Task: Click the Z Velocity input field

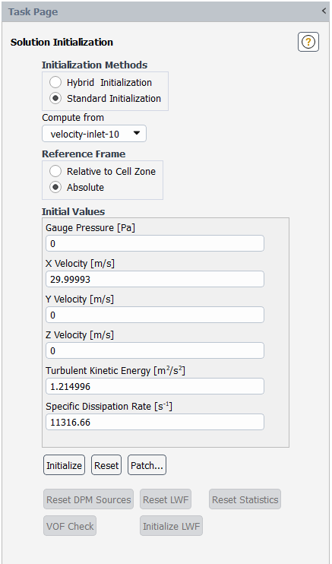Action: coord(155,350)
